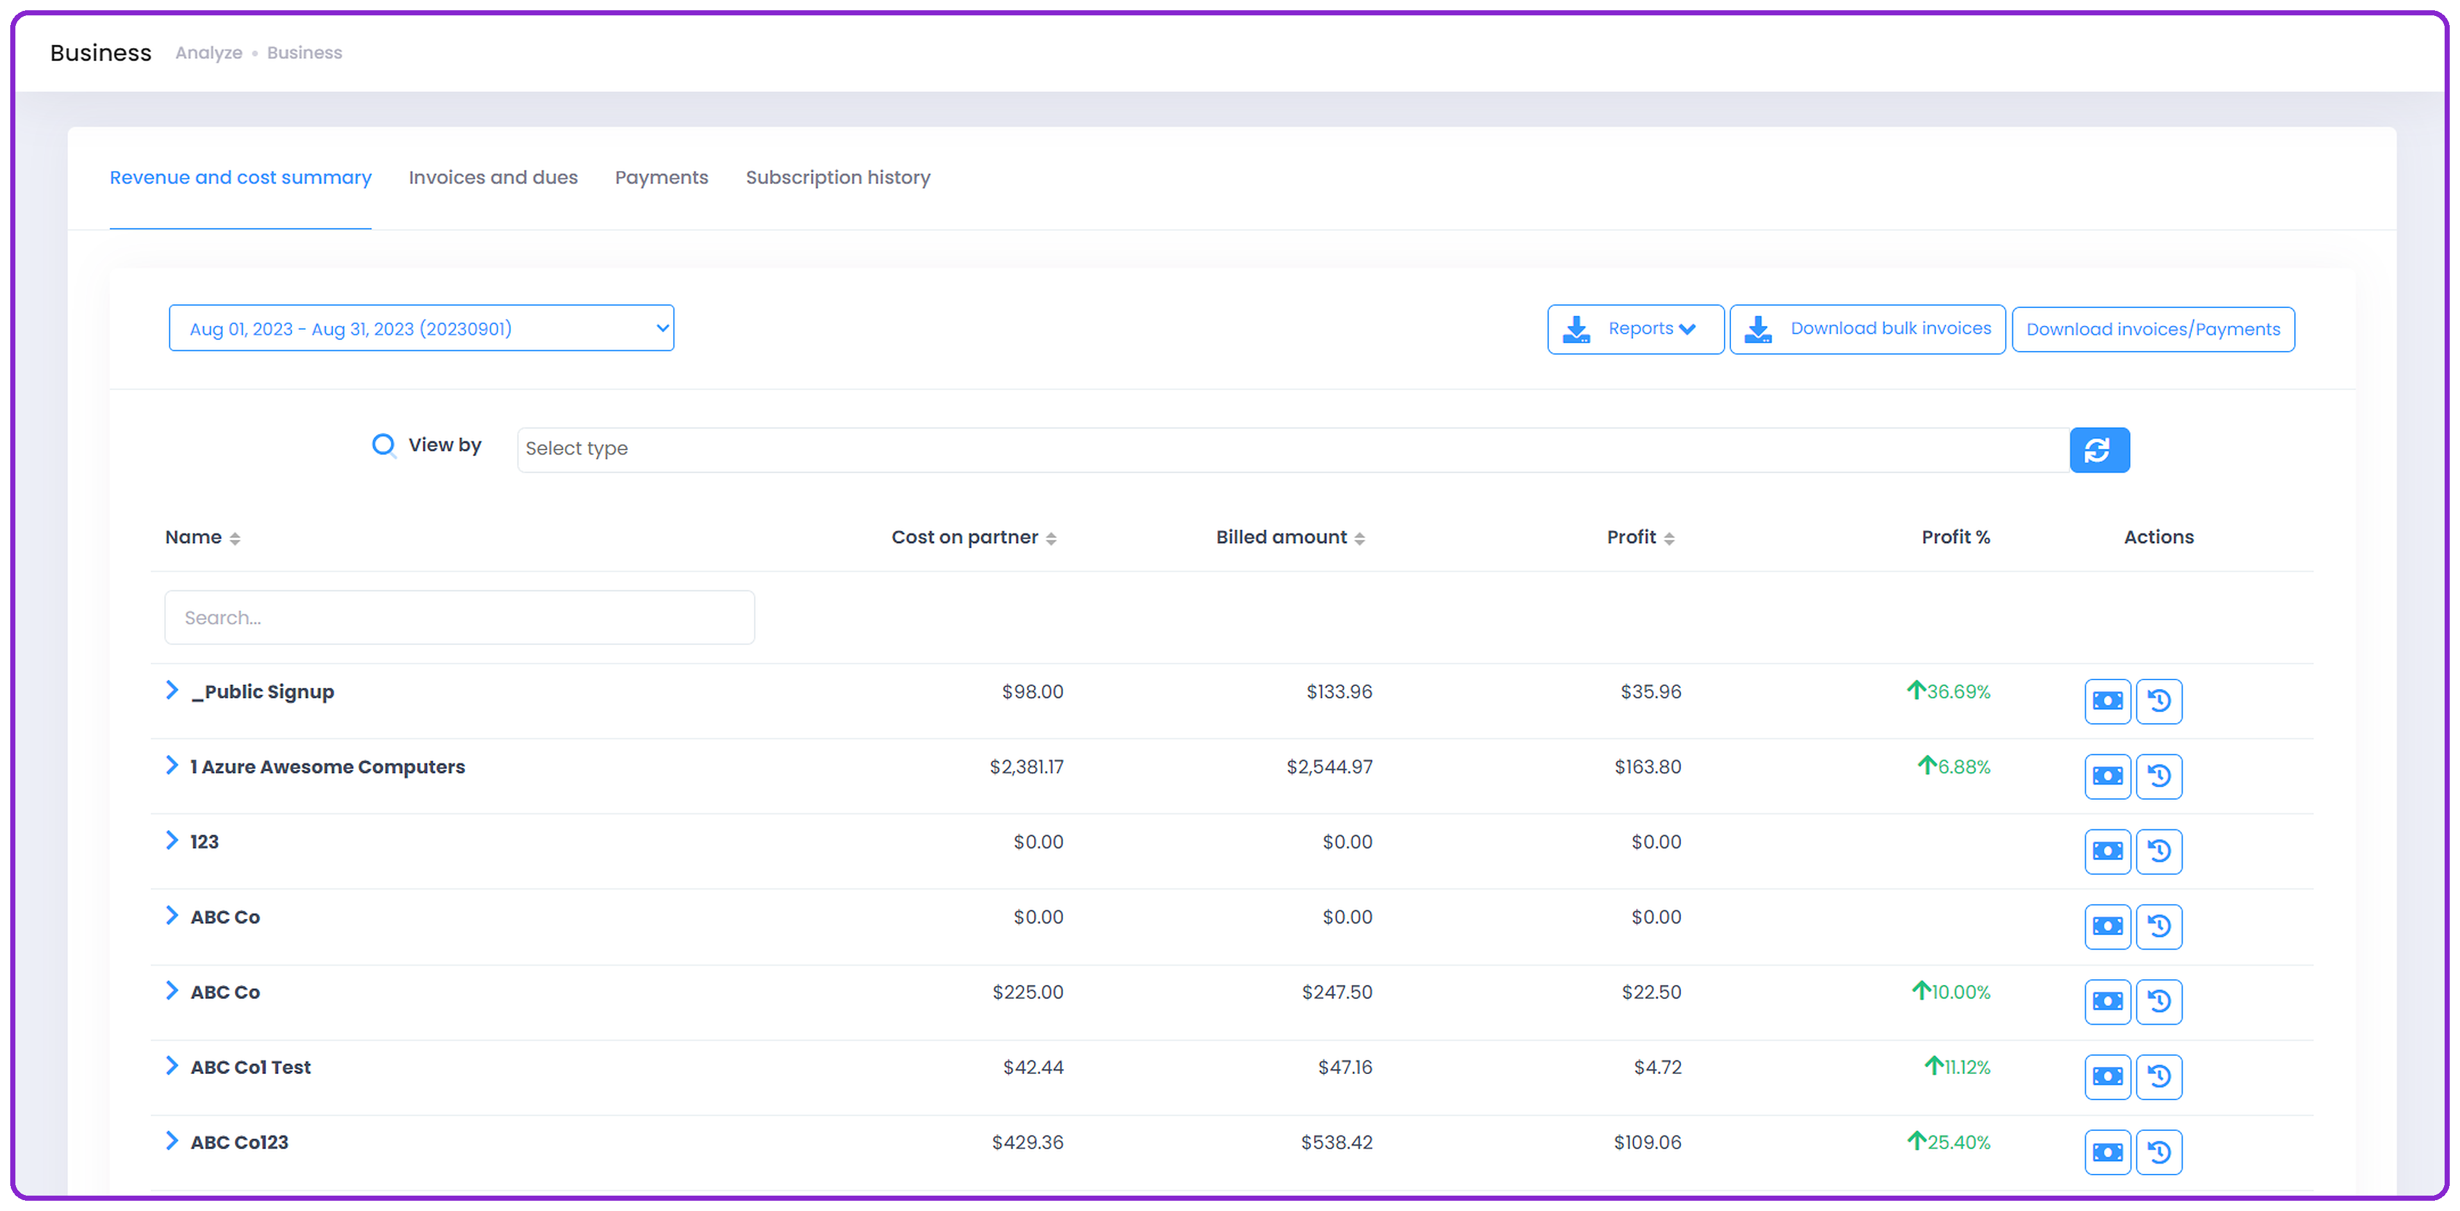Click the $2,381.17 cost value
Screen dimensions: 2460x1211
coord(1026,767)
